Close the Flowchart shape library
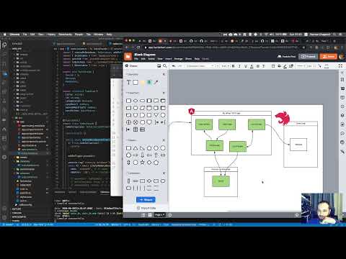Viewport: 346px width, 259px height. [164, 93]
